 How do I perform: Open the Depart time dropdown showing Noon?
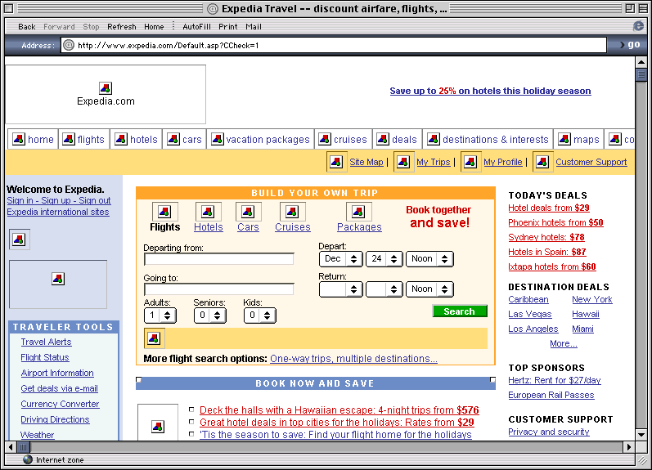click(x=429, y=259)
